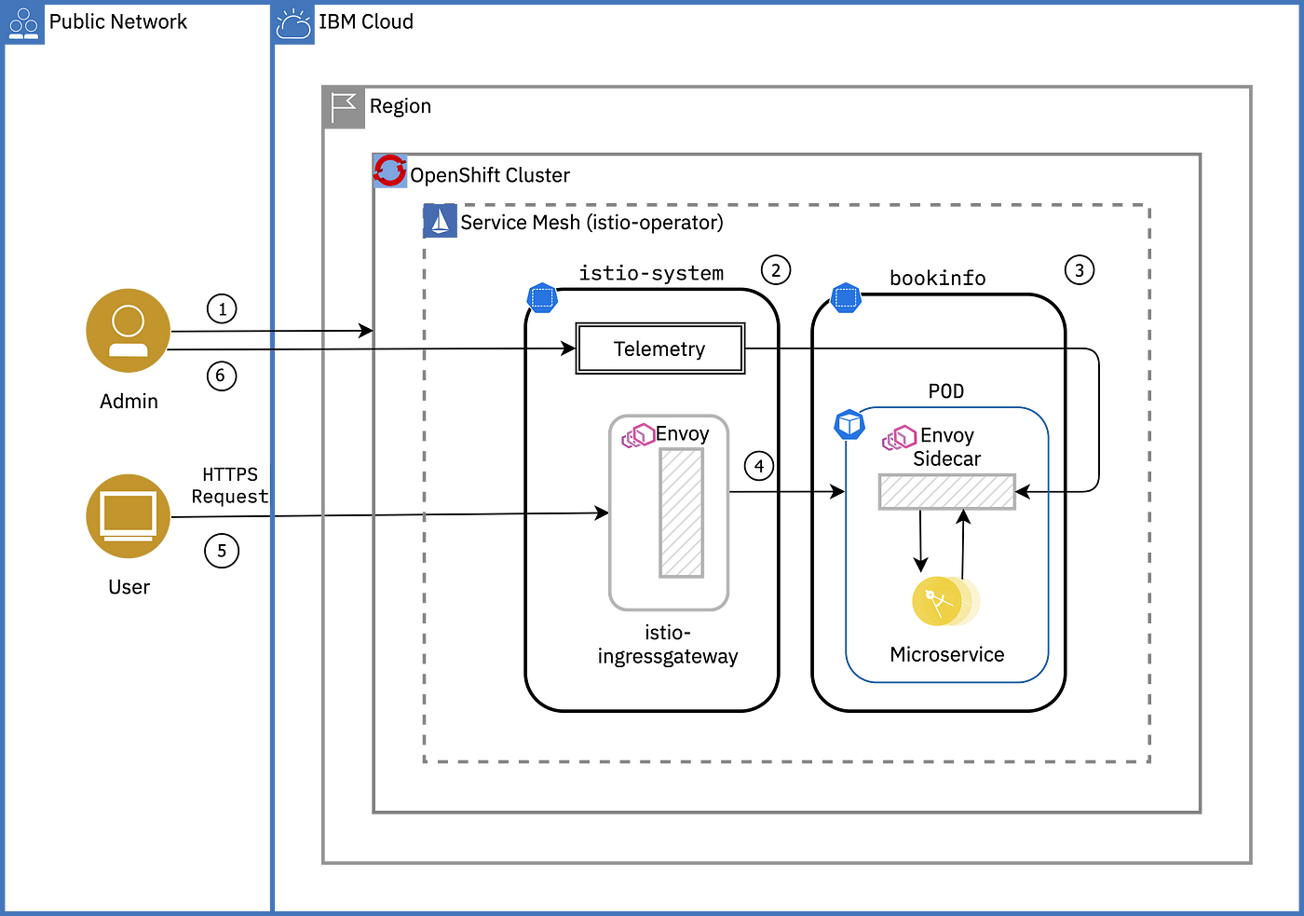Click the Region label
Image resolution: width=1304 pixels, height=916 pixels.
[x=401, y=106]
